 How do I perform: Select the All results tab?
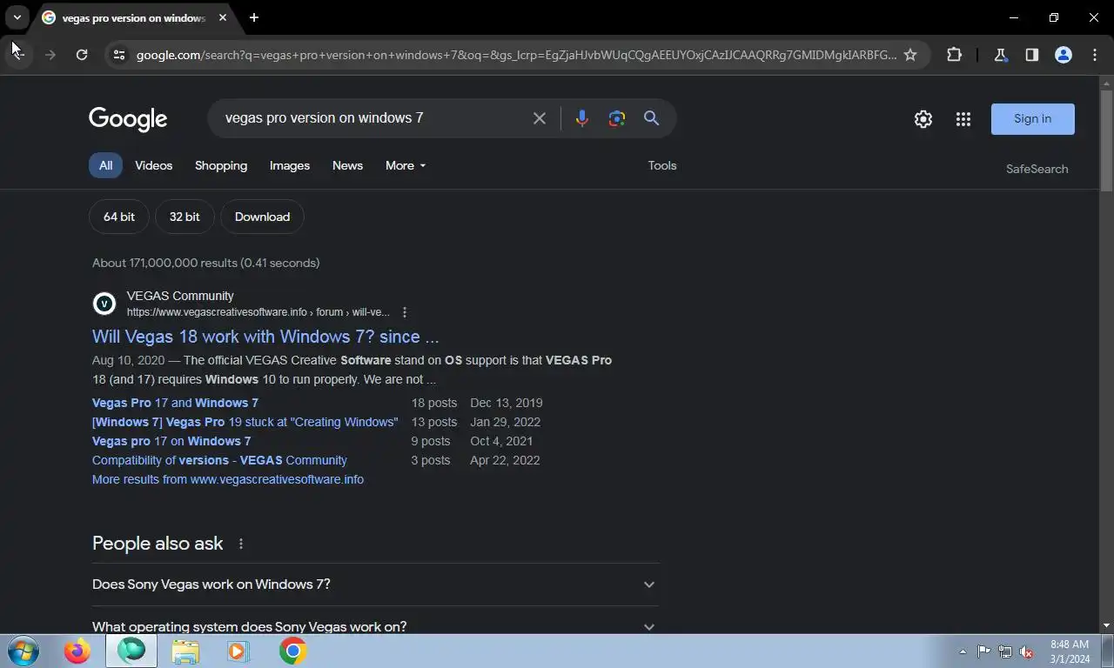coord(105,165)
